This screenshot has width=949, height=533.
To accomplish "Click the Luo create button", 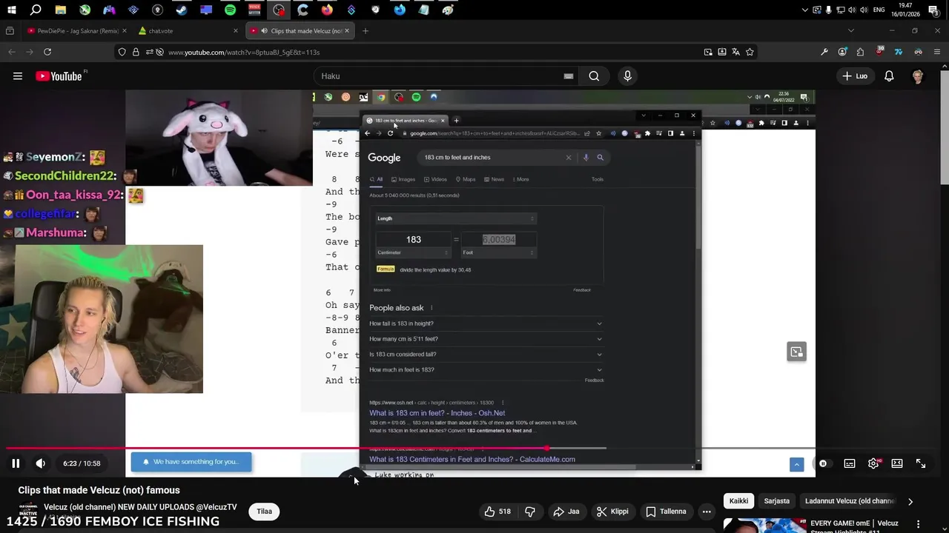I will pyautogui.click(x=855, y=76).
